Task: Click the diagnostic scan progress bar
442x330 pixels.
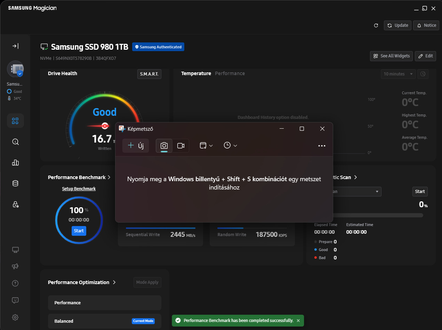Action: click(x=378, y=215)
